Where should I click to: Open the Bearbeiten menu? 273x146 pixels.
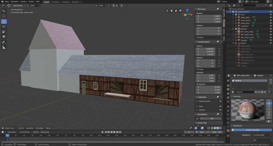[15, 2]
